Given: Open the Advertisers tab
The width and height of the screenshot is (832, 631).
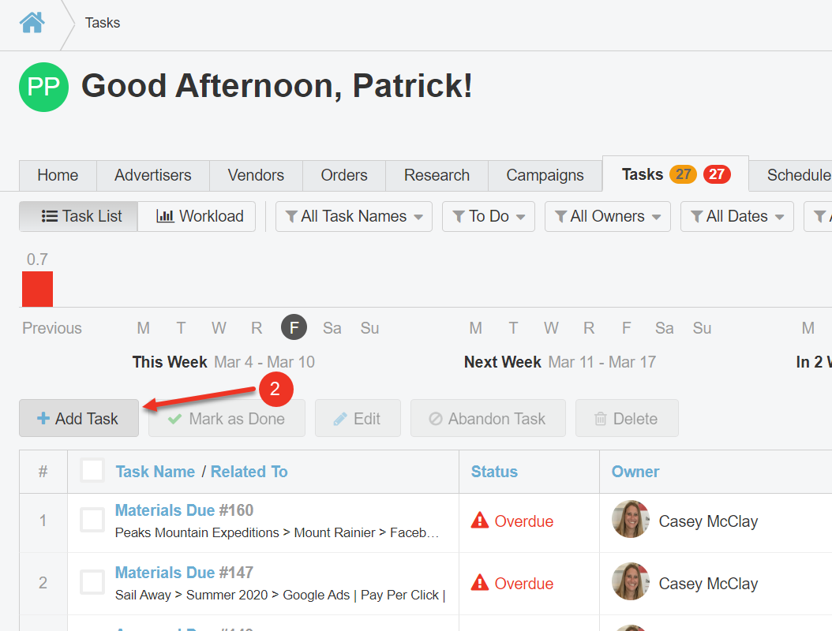Looking at the screenshot, I should 152,174.
